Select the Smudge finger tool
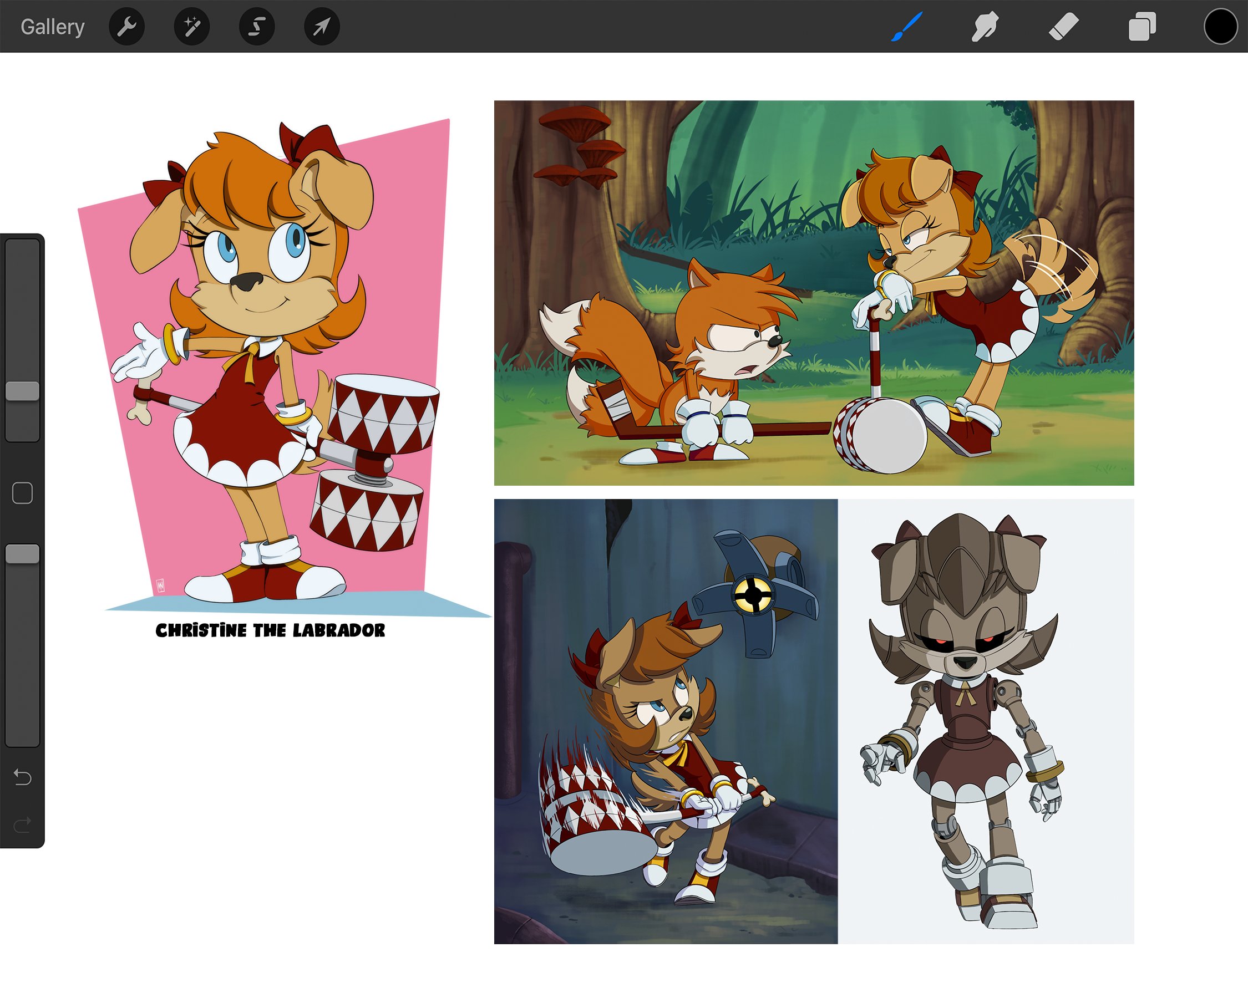This screenshot has height=998, width=1248. pos(985,27)
